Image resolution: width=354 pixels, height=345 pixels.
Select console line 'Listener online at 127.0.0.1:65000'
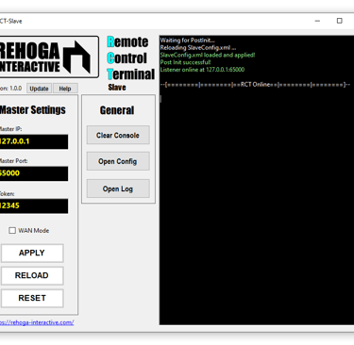[202, 70]
